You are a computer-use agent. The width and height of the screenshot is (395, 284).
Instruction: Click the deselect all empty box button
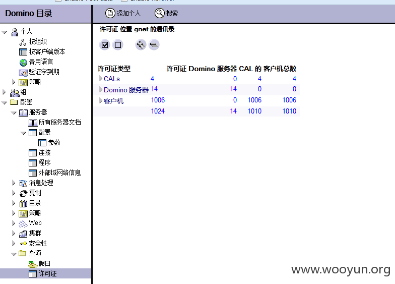point(118,45)
